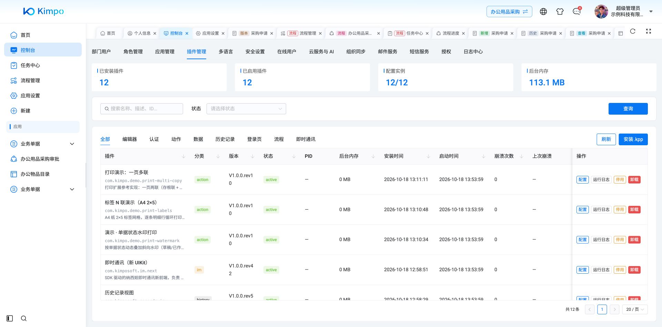This screenshot has width=662, height=327.
Task: Open the 状态 select dropdown
Action: point(246,109)
